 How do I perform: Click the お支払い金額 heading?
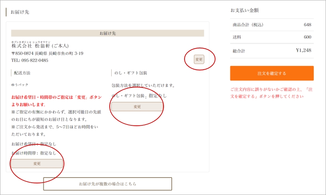tap(244, 10)
